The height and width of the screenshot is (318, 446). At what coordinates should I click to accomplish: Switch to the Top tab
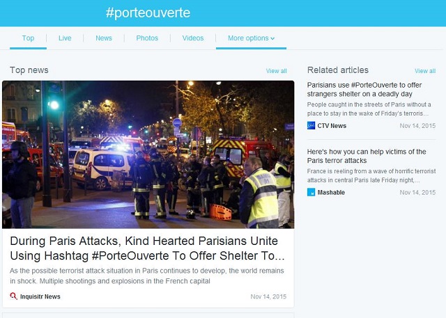pos(28,38)
